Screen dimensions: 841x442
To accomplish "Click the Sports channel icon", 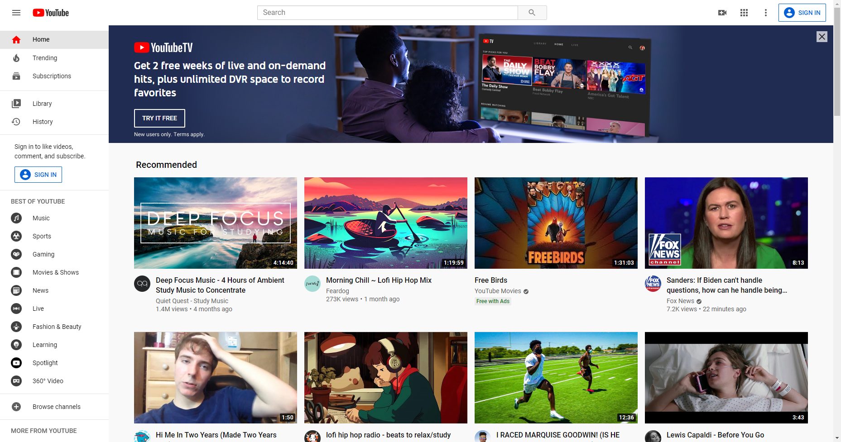I will point(16,236).
